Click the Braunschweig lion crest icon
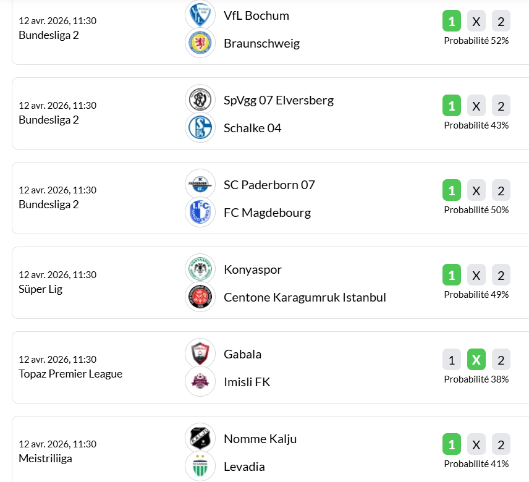 click(200, 43)
